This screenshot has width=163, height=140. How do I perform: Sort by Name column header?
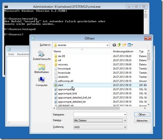coord(82,51)
